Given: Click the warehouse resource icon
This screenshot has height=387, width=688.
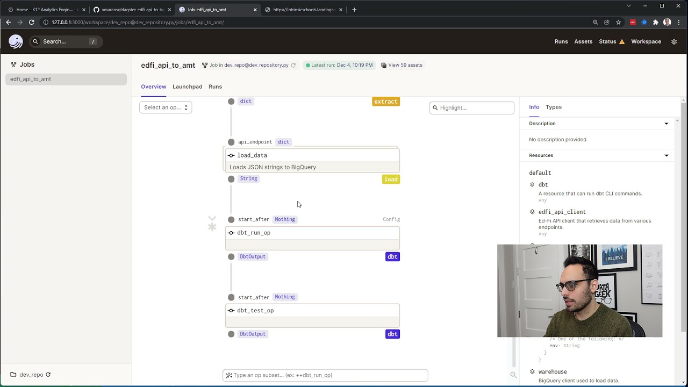Looking at the screenshot, I should pyautogui.click(x=532, y=371).
